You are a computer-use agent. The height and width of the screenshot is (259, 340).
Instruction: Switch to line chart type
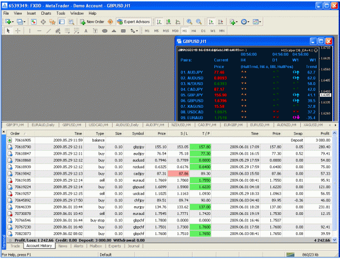(x=178, y=22)
